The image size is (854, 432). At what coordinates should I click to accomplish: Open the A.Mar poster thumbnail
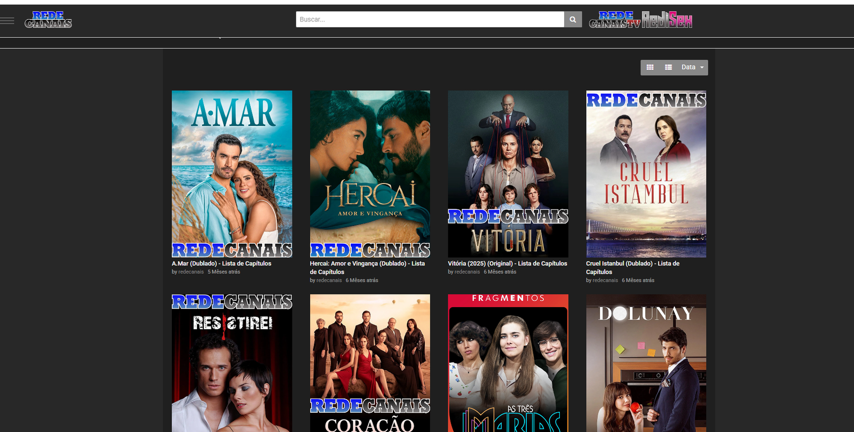(x=232, y=174)
